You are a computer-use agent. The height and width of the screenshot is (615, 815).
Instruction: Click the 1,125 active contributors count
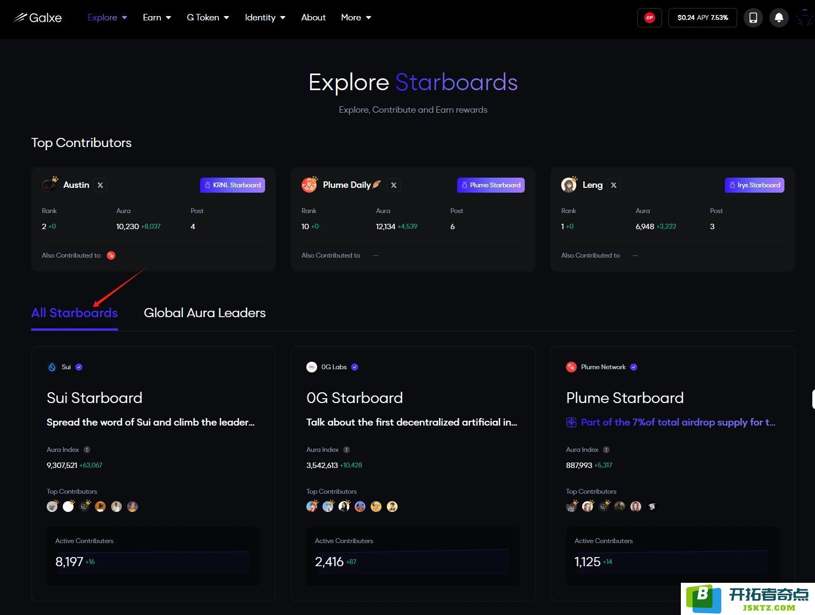click(x=588, y=562)
